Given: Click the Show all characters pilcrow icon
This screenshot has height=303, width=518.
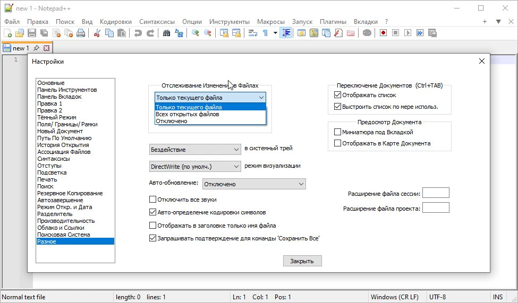Looking at the screenshot, I should pyautogui.click(x=265, y=33).
